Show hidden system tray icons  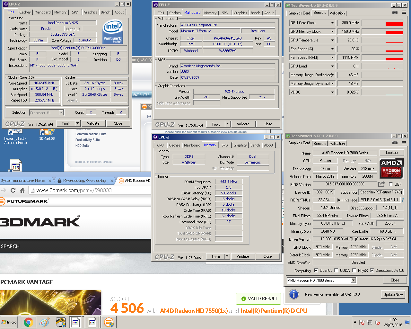point(355,322)
